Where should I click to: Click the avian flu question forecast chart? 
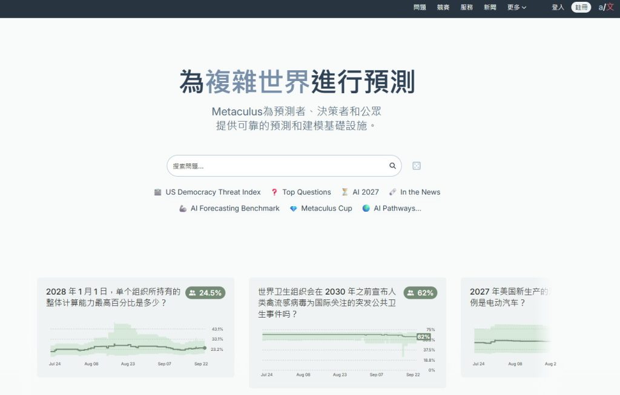click(x=348, y=351)
